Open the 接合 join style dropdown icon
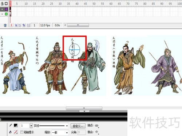 tap(97, 132)
